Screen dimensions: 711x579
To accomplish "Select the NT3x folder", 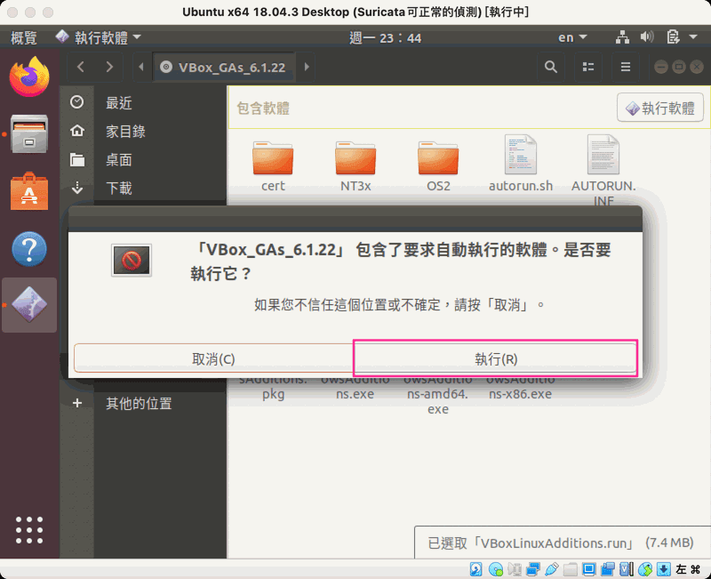I will (x=355, y=167).
